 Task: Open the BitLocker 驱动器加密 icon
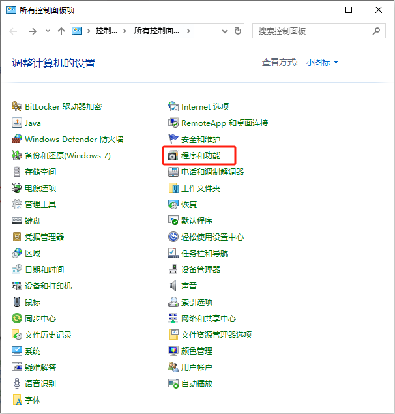click(x=17, y=106)
